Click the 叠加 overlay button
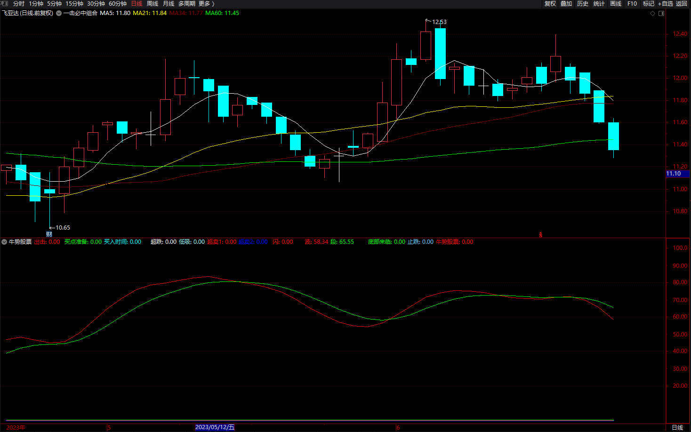This screenshot has width=691, height=432. (566, 4)
